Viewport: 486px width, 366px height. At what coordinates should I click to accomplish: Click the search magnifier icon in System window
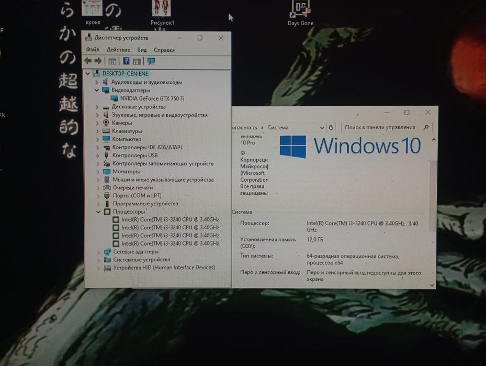[x=426, y=127]
